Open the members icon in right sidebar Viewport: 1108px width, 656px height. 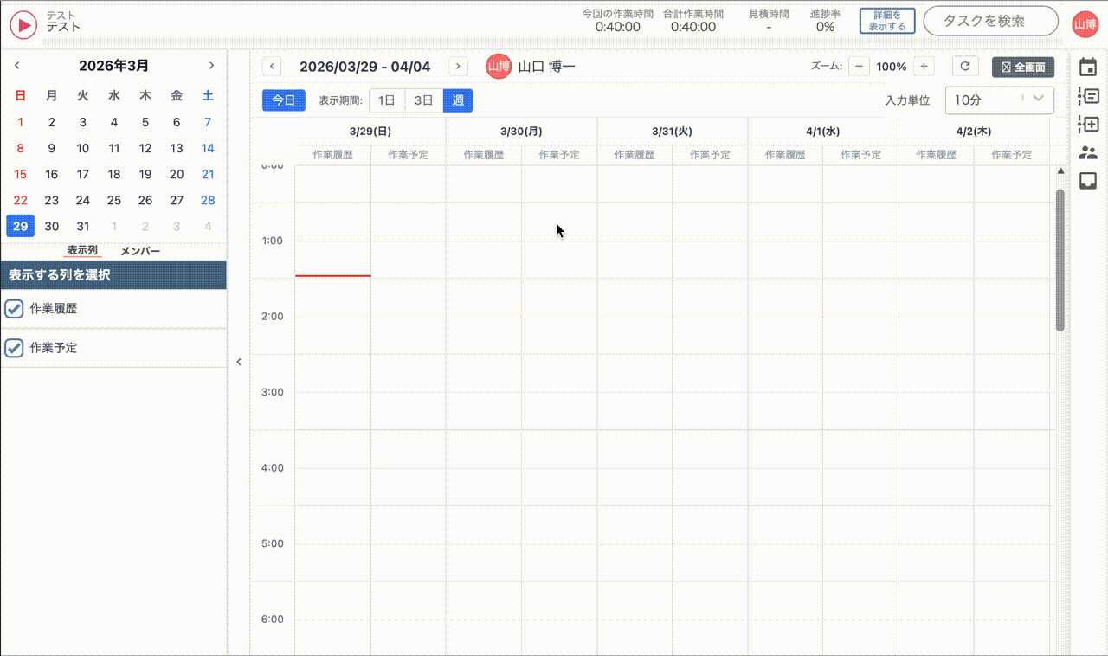click(1089, 152)
